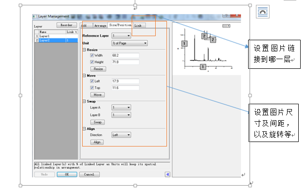Click the Swap button
Viewport: 307px width, 190px height.
click(x=97, y=122)
